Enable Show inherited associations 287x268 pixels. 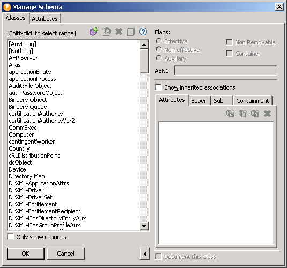click(158, 87)
